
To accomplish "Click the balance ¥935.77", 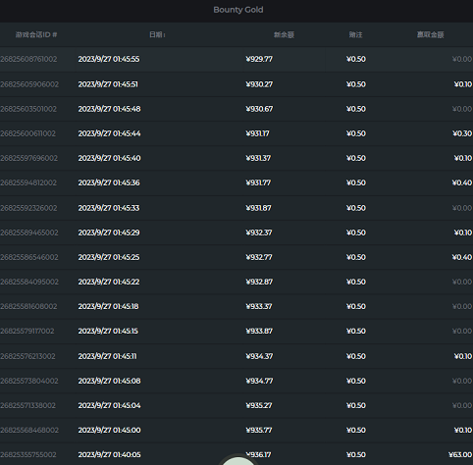I will tap(259, 430).
